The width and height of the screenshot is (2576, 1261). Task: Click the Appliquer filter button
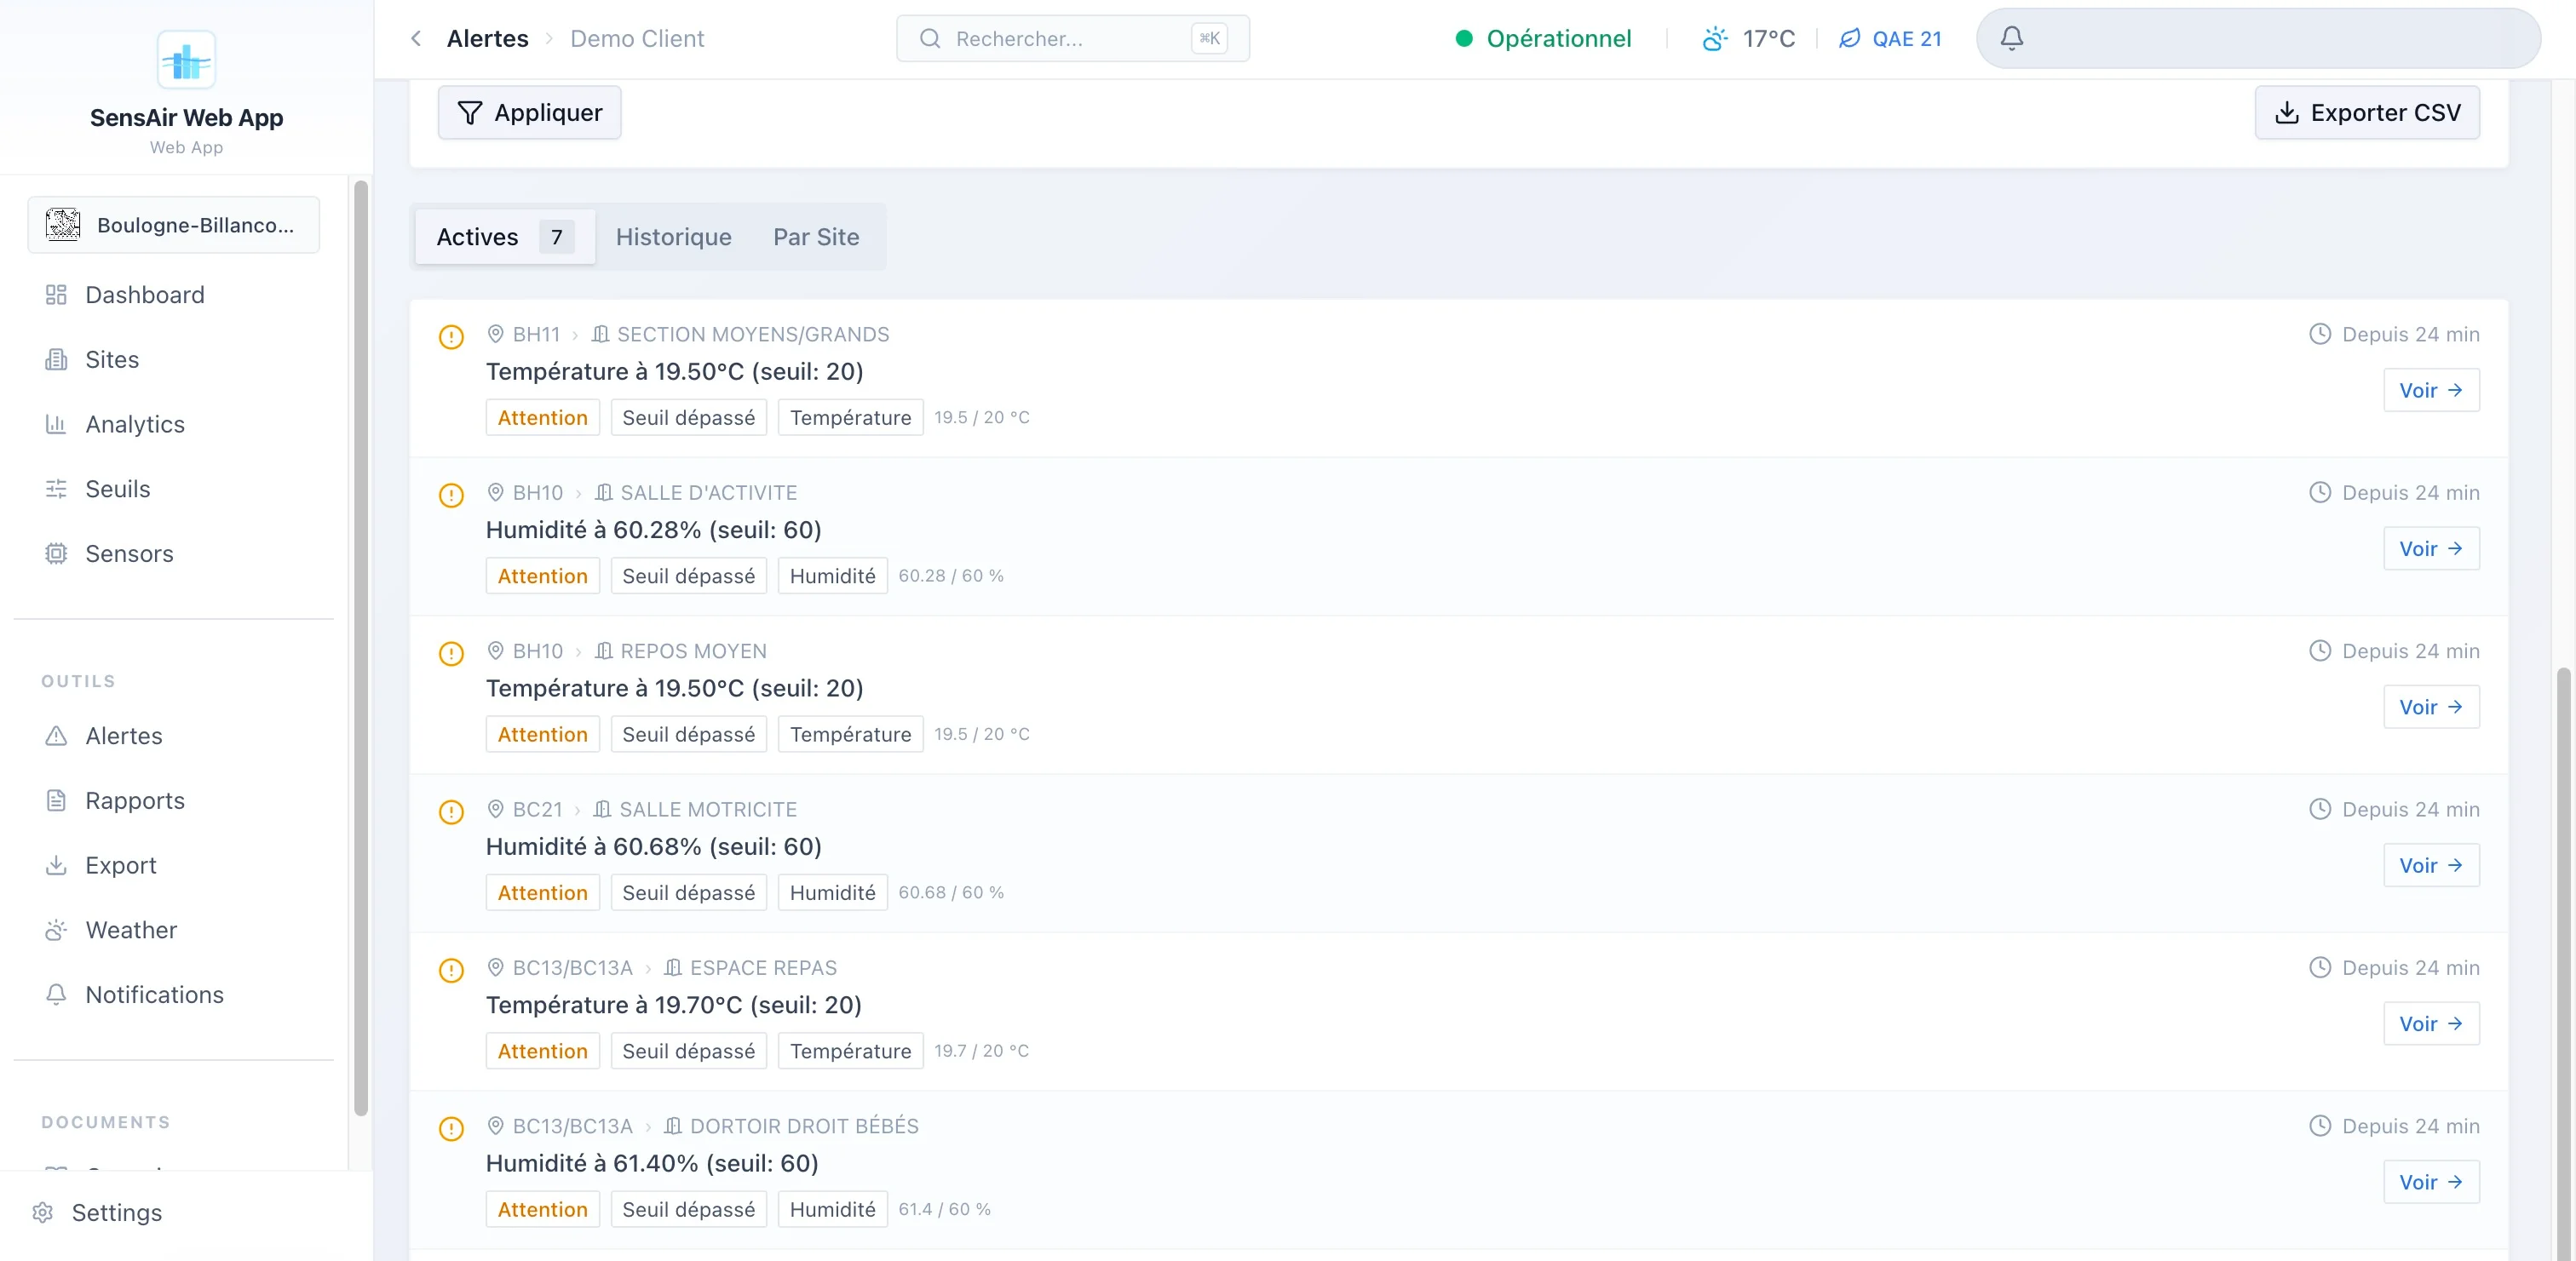[x=529, y=113]
